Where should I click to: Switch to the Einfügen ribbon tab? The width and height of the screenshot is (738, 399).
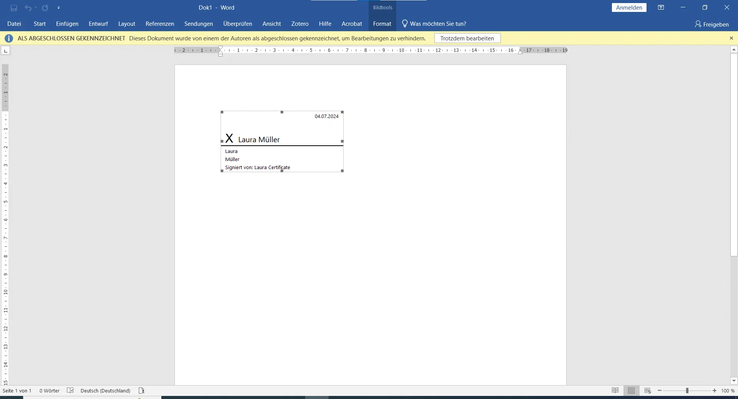67,24
